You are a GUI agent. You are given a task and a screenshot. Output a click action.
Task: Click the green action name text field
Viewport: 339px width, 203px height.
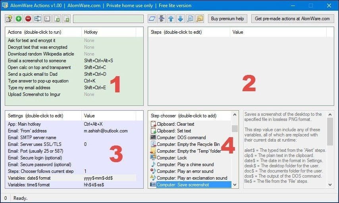[108, 19]
